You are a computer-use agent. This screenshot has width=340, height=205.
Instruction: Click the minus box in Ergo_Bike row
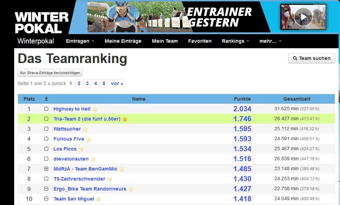click(46, 189)
